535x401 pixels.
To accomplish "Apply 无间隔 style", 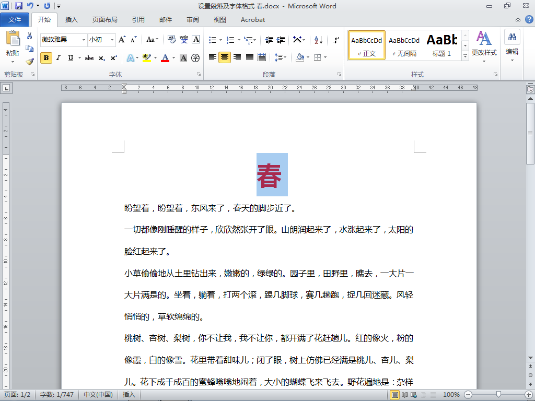I will (404, 45).
